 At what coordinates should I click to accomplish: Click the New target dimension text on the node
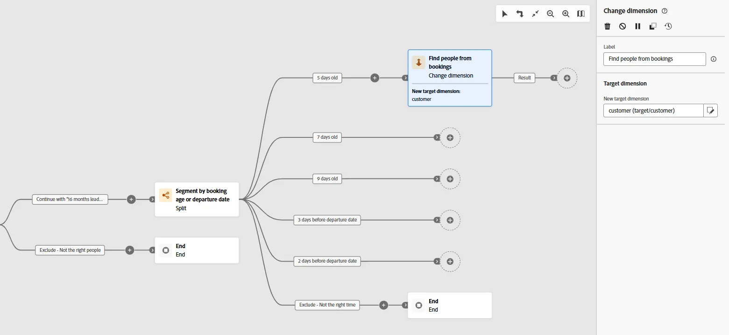(x=436, y=91)
